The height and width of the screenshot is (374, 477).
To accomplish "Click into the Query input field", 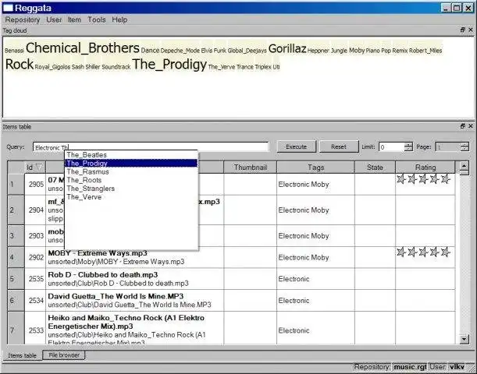I will coord(151,147).
